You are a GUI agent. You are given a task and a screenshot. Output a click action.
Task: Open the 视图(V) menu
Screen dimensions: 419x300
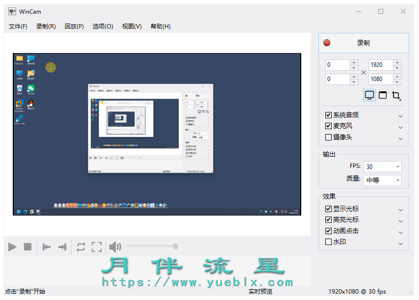tap(132, 27)
